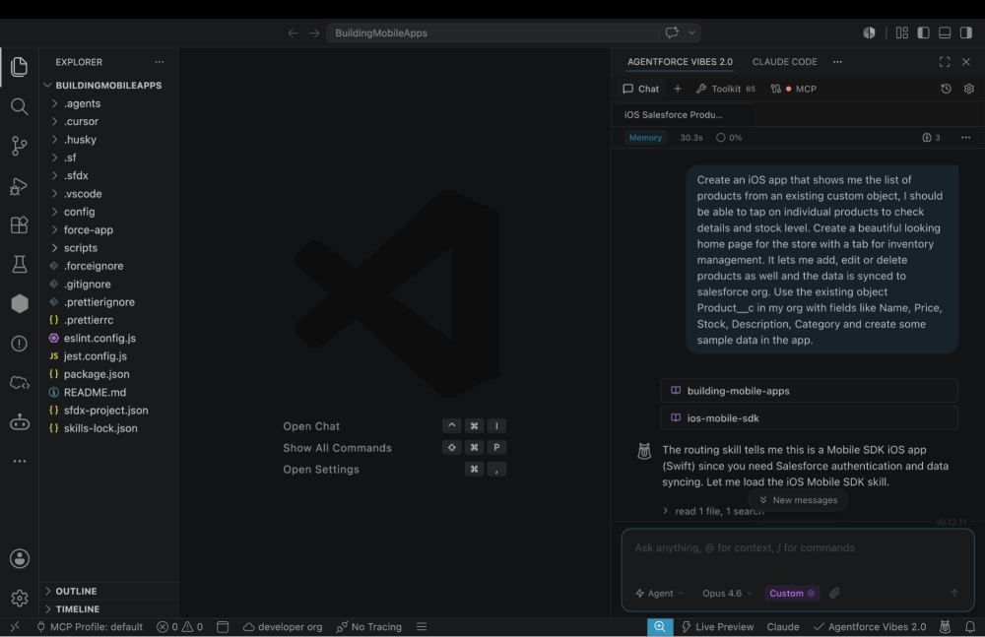The width and height of the screenshot is (985, 637).
Task: Open README.md file
Action: tap(95, 392)
